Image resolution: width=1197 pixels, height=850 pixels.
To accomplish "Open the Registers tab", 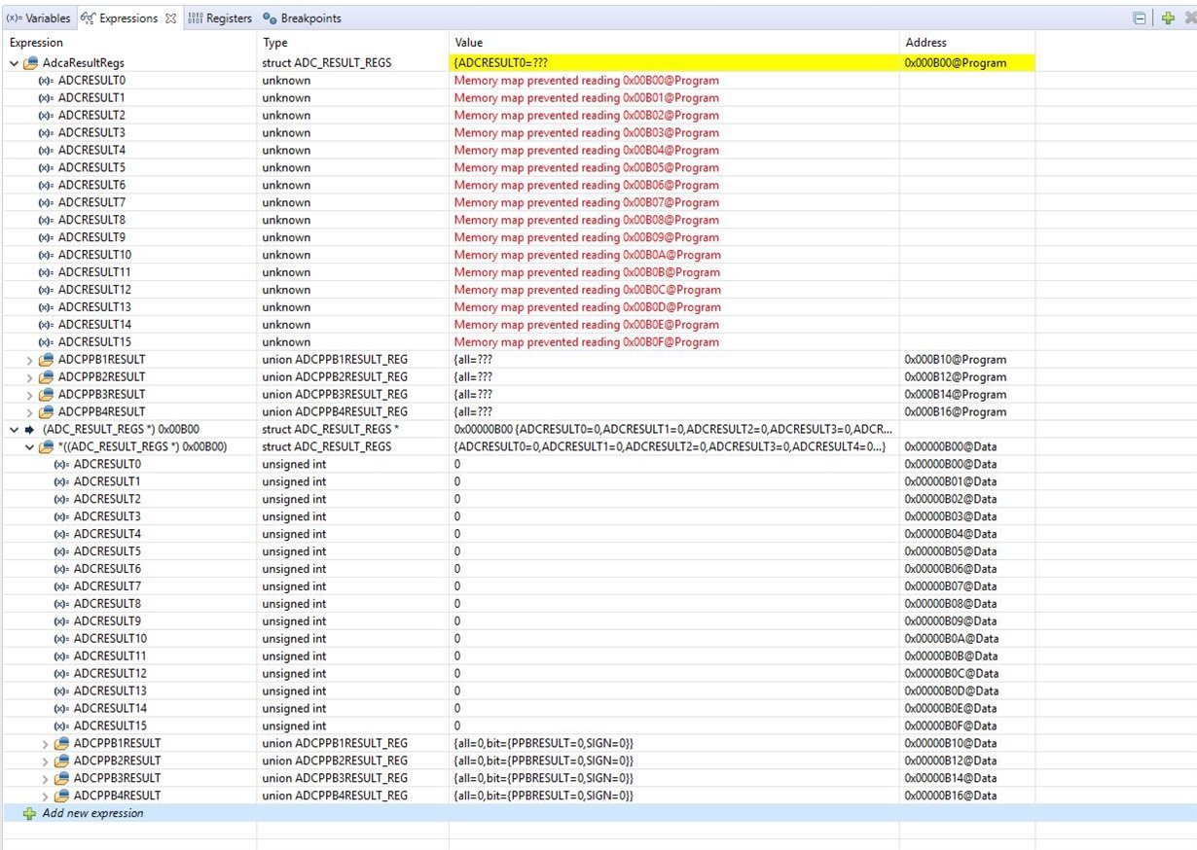I will [x=220, y=18].
